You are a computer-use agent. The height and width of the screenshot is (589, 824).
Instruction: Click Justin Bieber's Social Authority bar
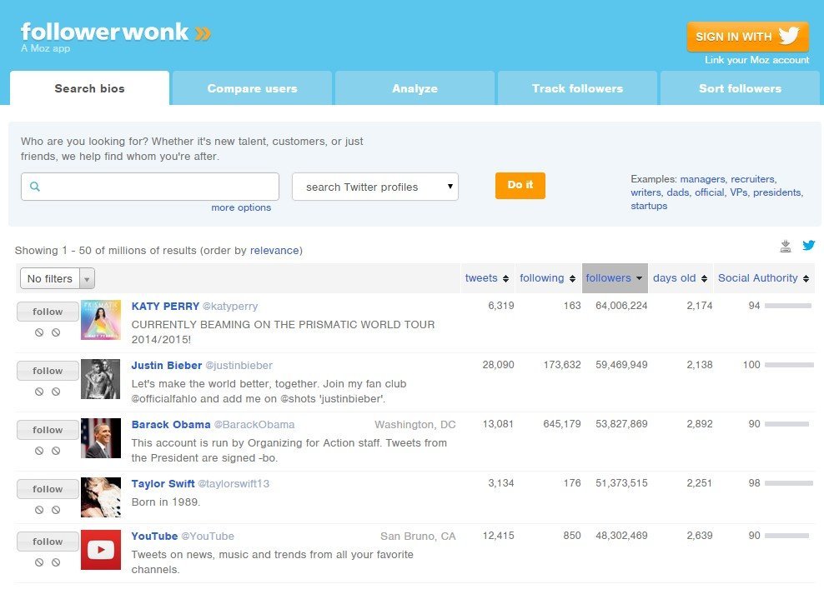(789, 365)
